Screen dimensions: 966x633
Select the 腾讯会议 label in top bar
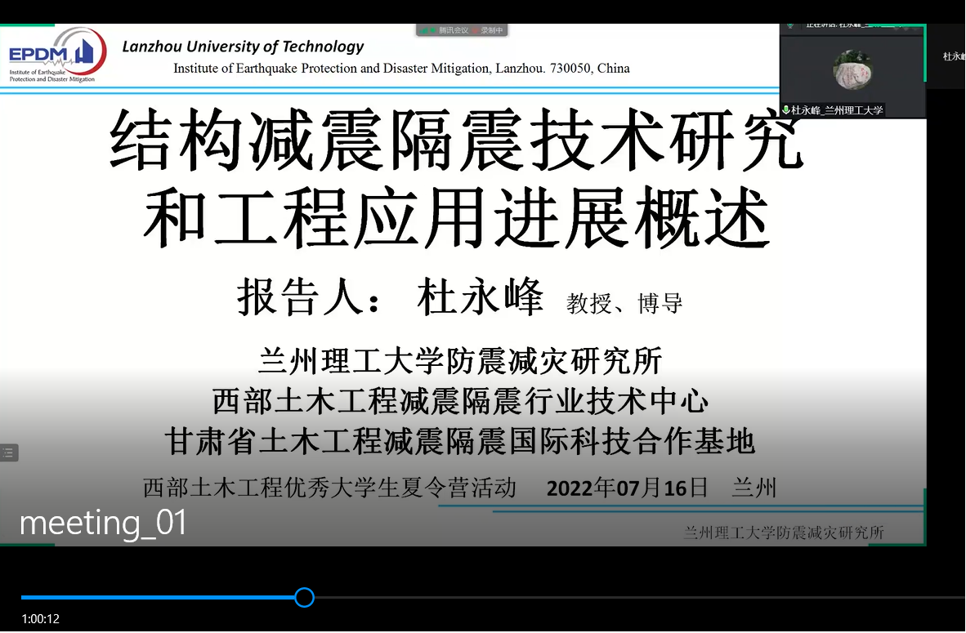453,30
